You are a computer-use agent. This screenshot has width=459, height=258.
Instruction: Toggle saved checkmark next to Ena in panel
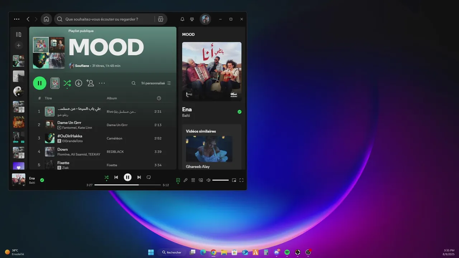[x=240, y=112]
